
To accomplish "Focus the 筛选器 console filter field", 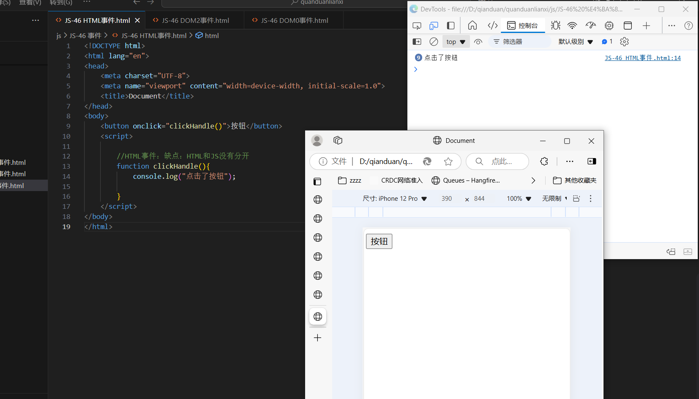I will coord(520,42).
